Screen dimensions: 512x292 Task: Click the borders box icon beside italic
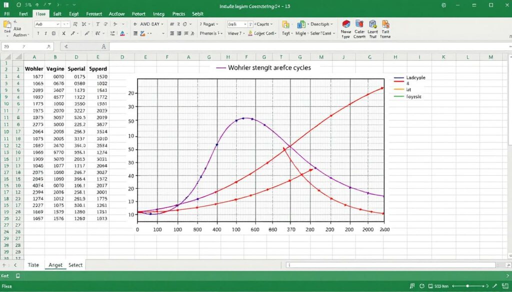tap(54, 33)
